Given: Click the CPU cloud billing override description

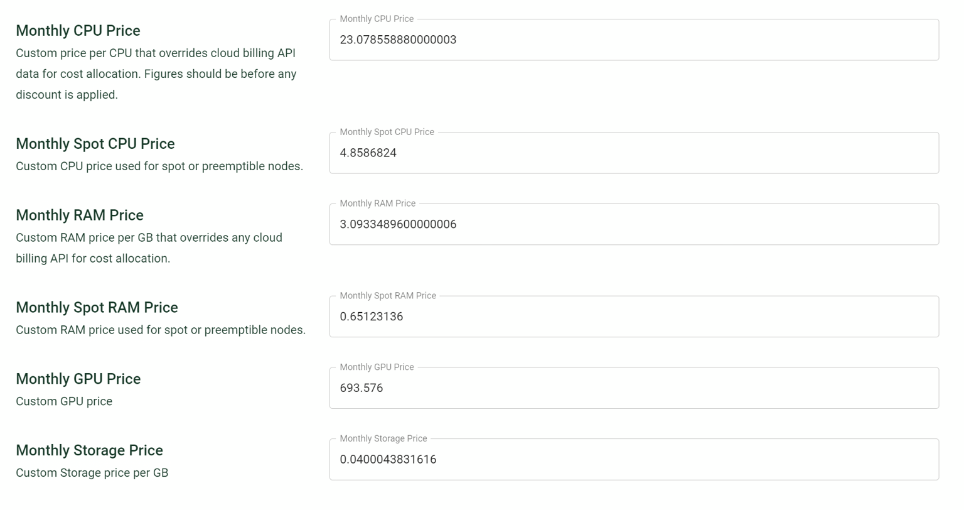Looking at the screenshot, I should (156, 74).
